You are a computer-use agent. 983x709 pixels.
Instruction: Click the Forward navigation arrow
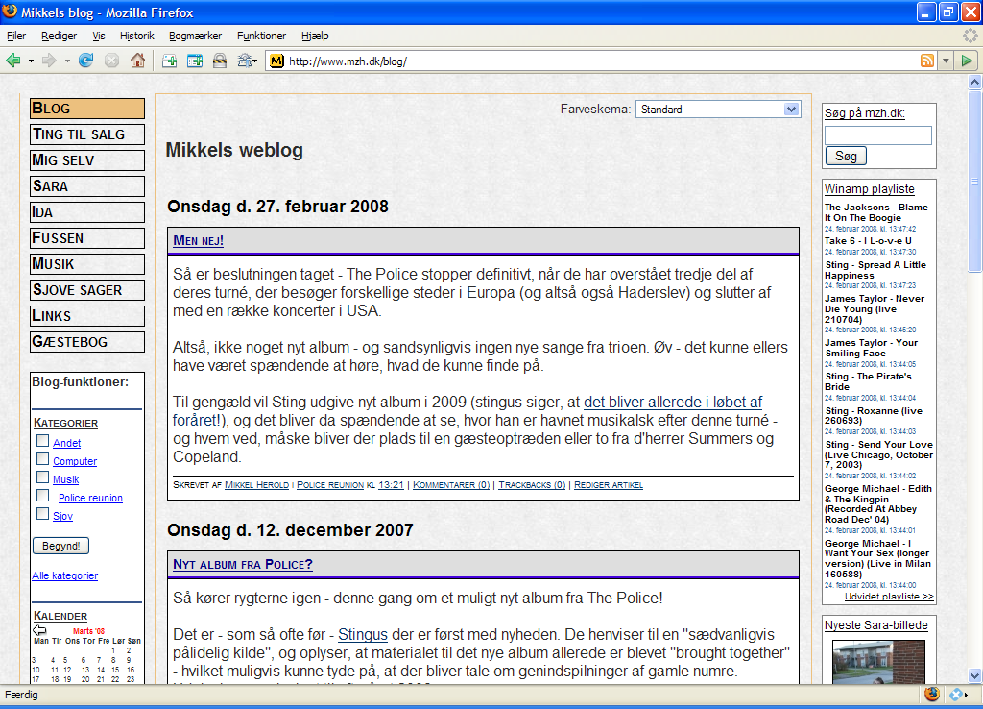pyautogui.click(x=49, y=61)
